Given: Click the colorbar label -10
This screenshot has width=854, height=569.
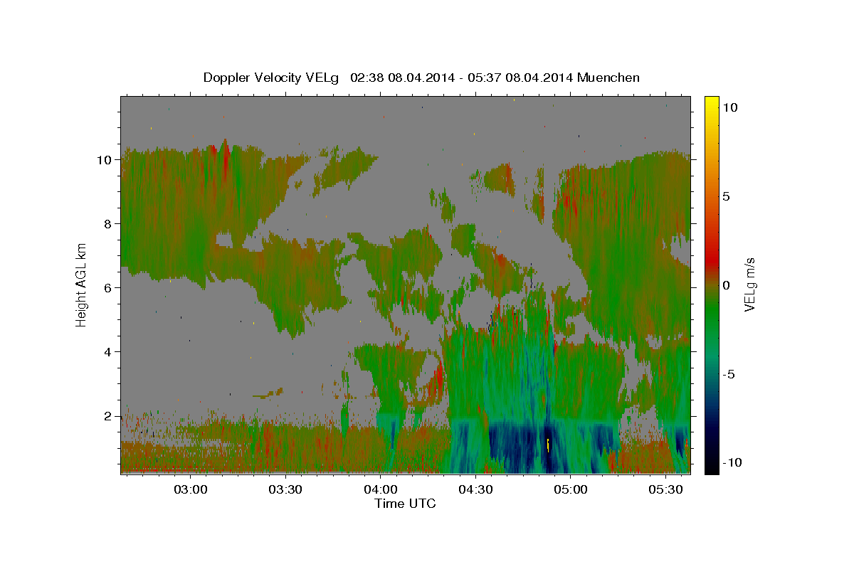Looking at the screenshot, I should click(x=731, y=463).
